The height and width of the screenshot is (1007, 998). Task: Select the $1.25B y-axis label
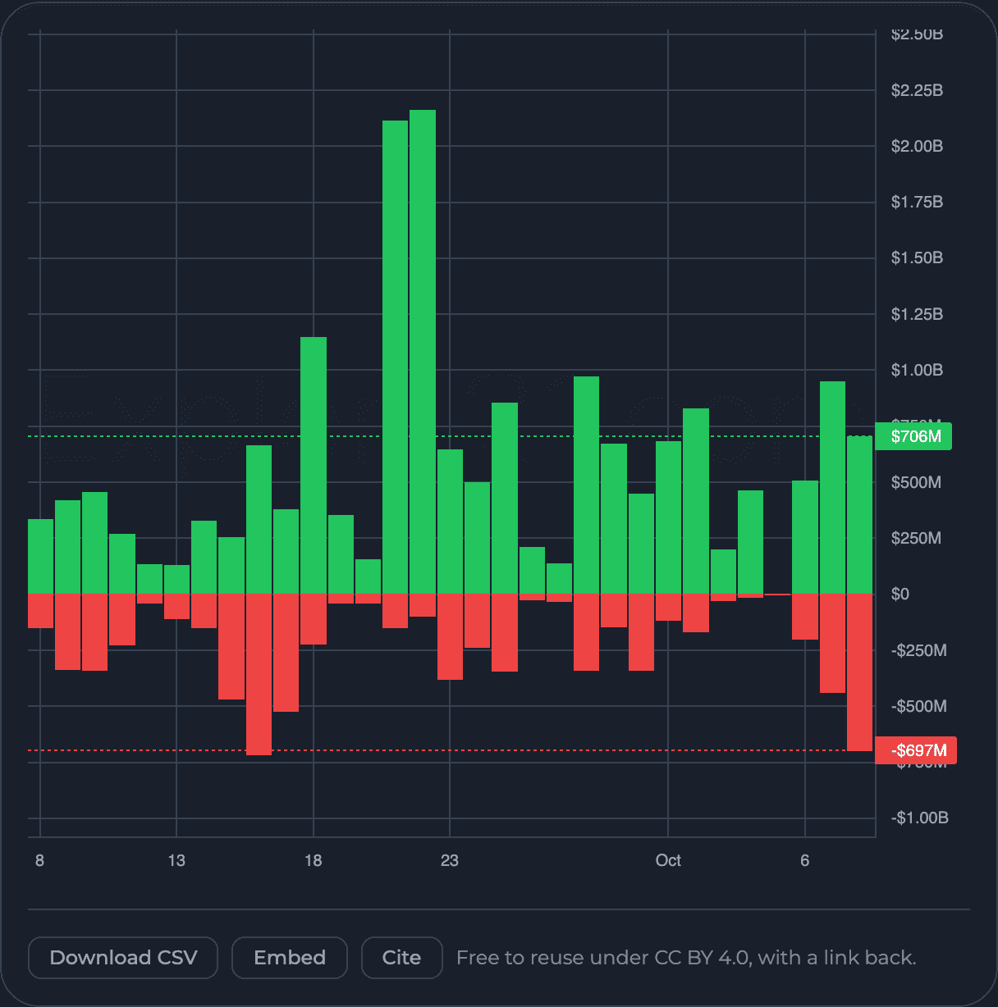[917, 314]
